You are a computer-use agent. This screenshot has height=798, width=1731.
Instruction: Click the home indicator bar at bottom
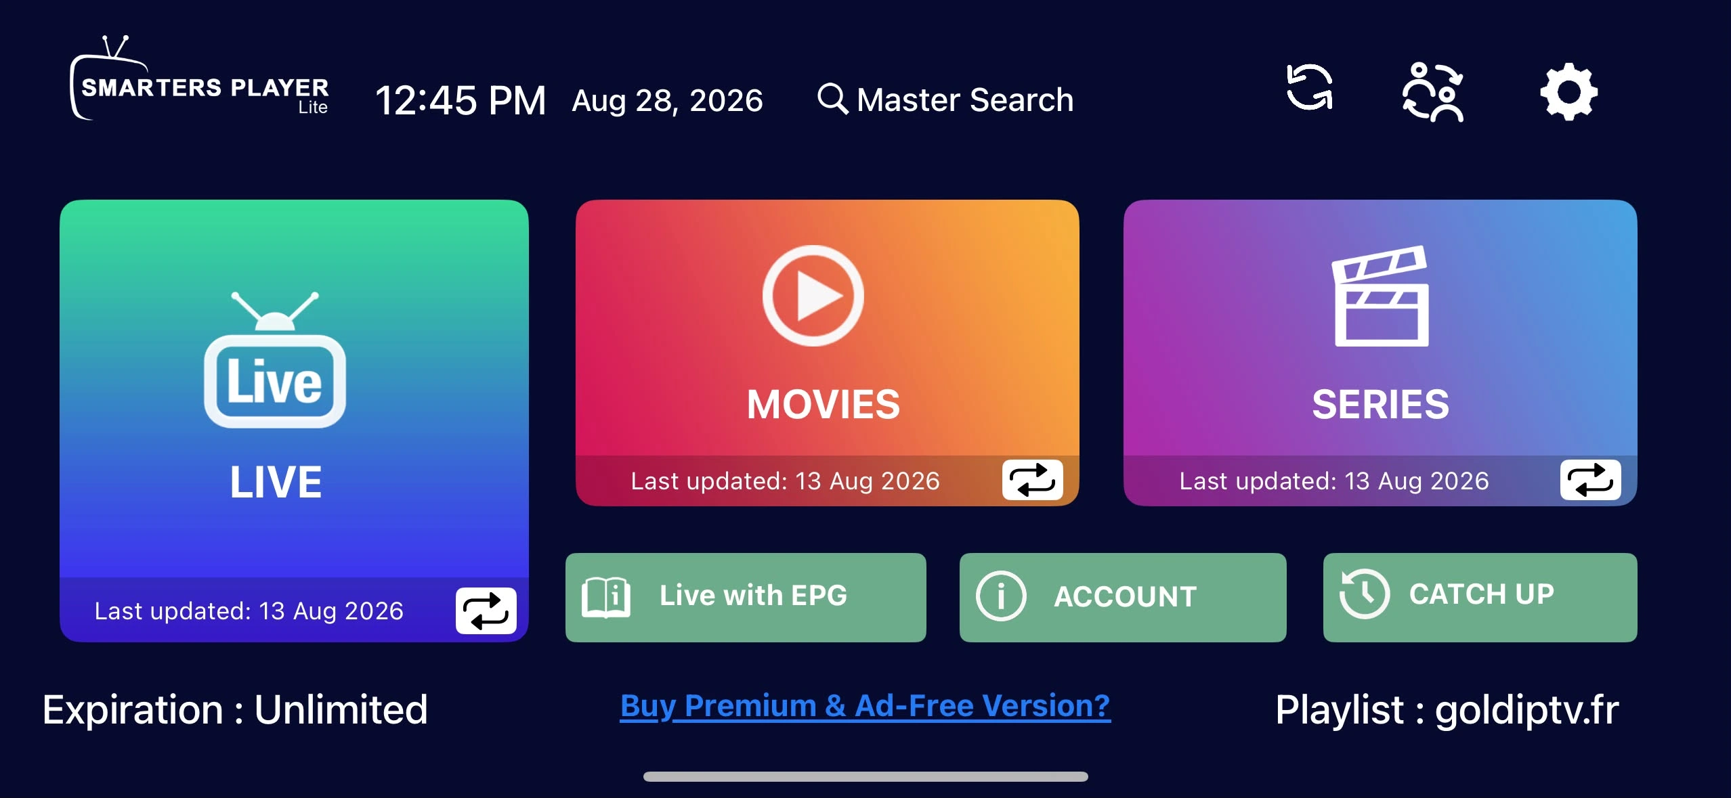coord(865,776)
